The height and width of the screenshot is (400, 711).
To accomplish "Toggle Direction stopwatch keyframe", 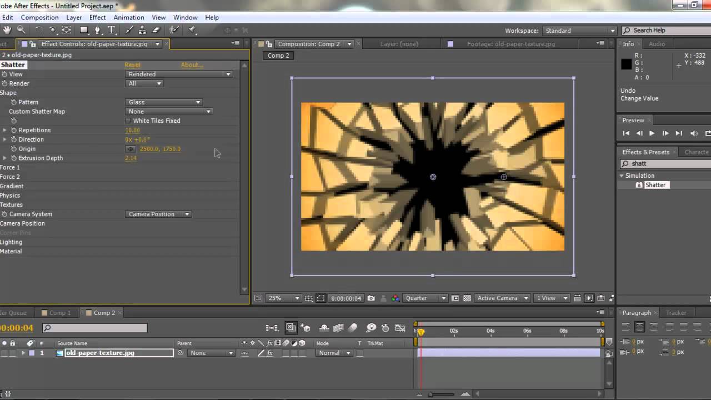I will point(14,139).
